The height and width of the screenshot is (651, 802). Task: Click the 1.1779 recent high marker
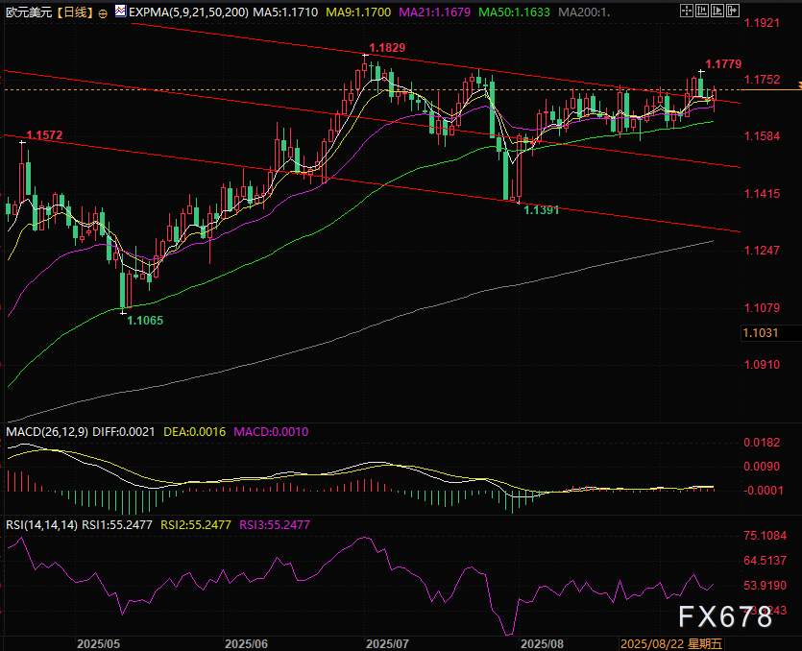(x=722, y=63)
